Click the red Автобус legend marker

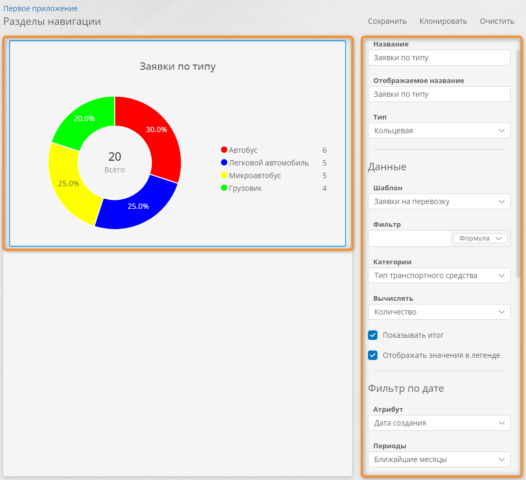tap(224, 150)
